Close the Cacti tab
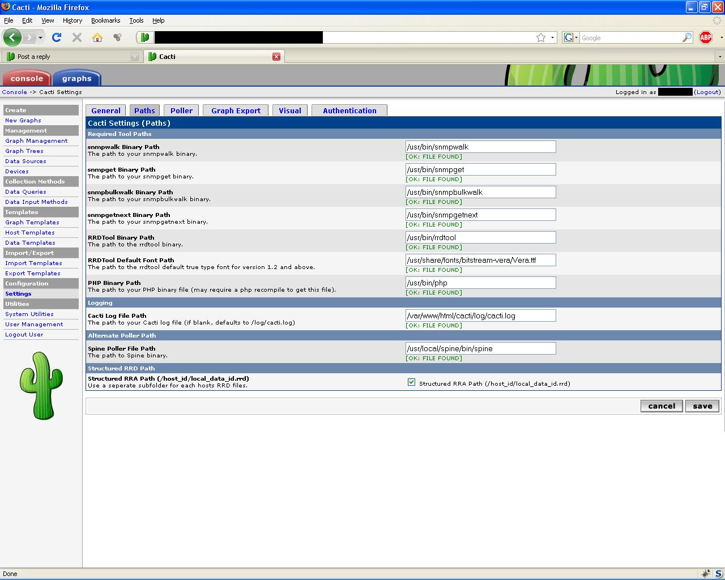The image size is (725, 580). pyautogui.click(x=276, y=57)
